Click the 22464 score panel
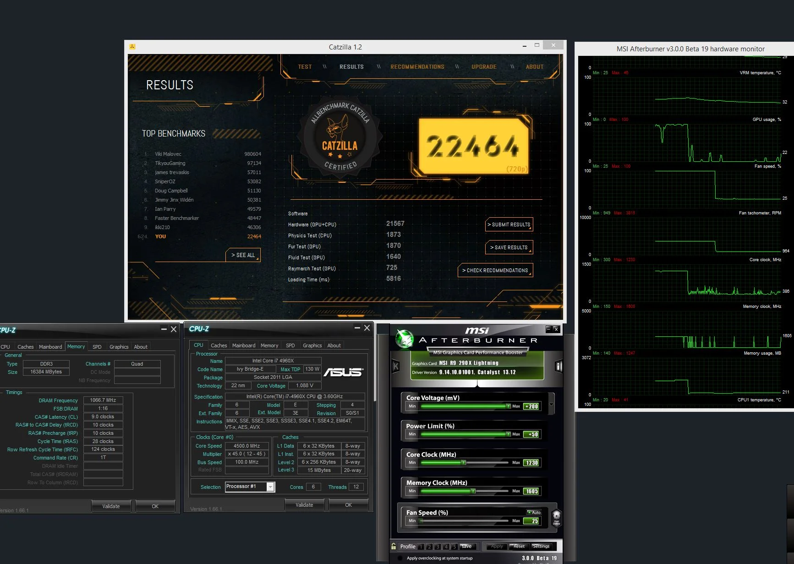This screenshot has width=794, height=564. point(474,146)
